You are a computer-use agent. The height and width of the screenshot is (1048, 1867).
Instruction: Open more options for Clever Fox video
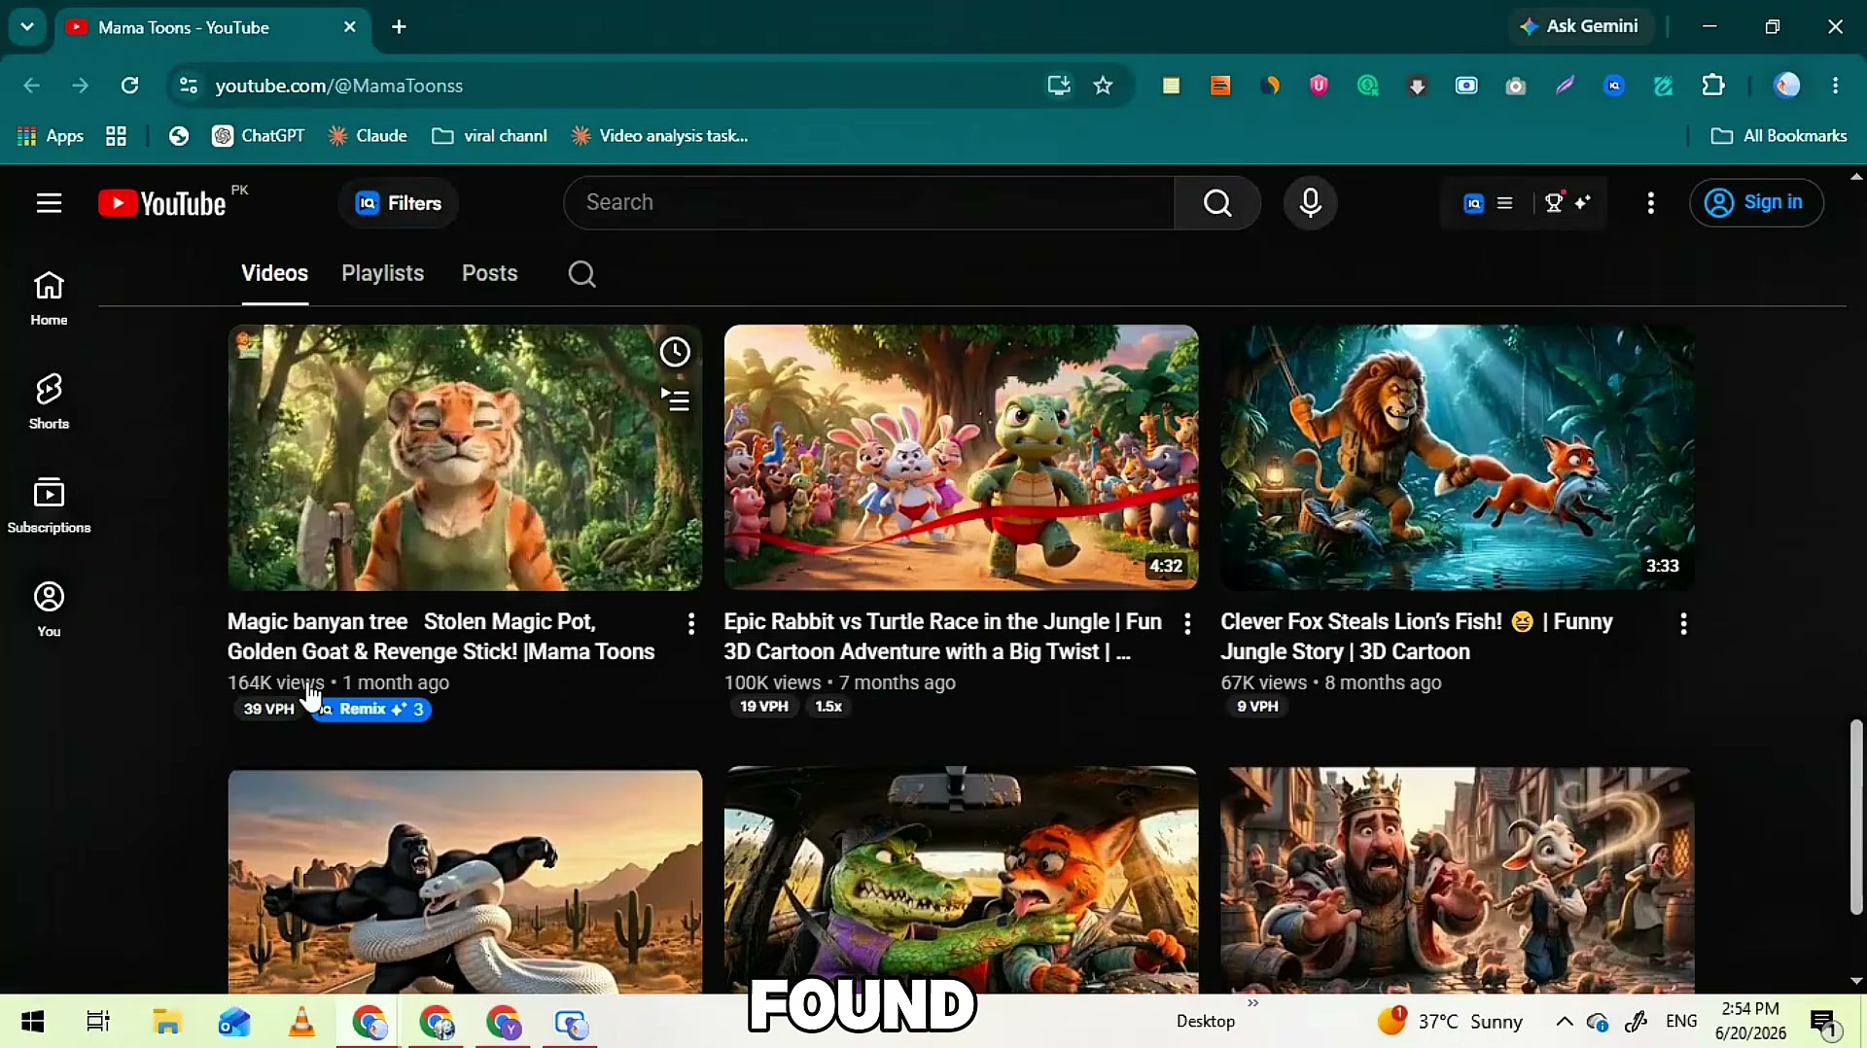[x=1683, y=624]
